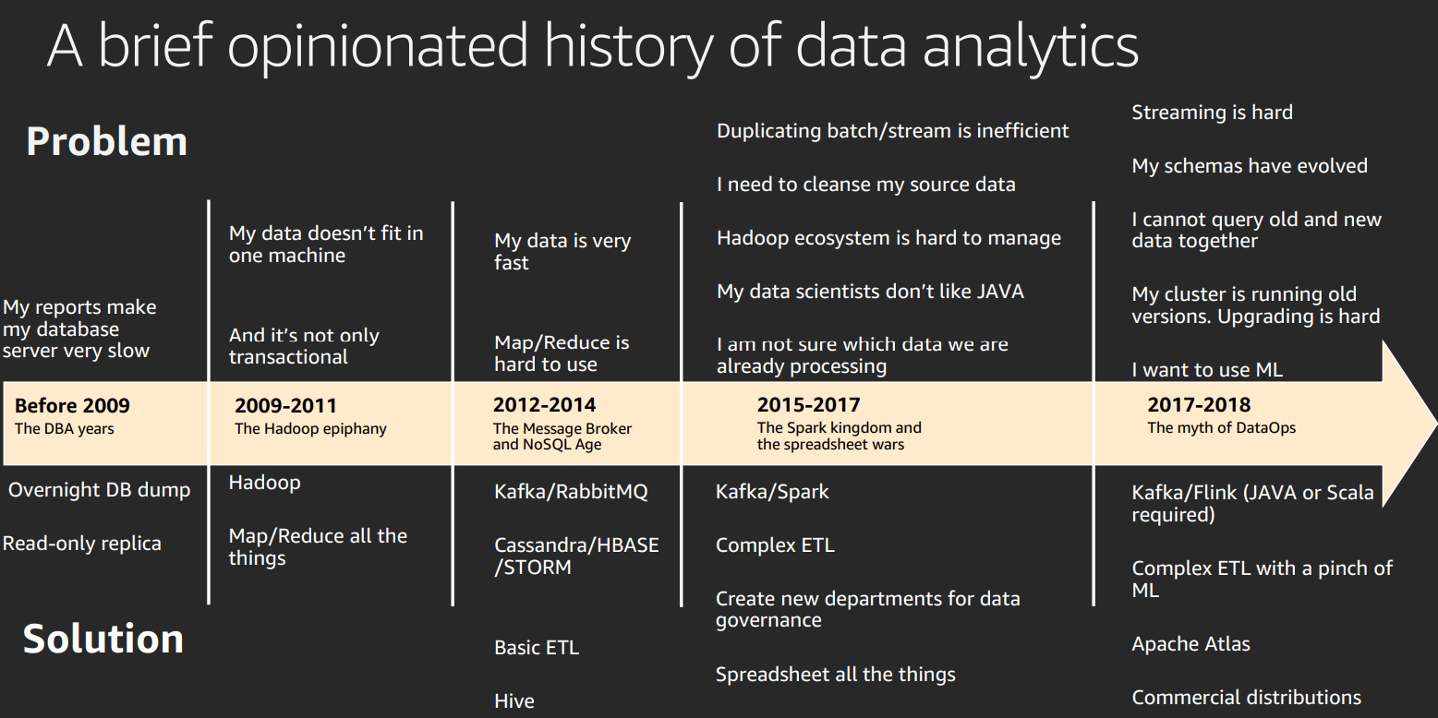This screenshot has height=718, width=1438.
Task: Select the "2009-2011" Hadoop epiphany period
Action: point(285,405)
